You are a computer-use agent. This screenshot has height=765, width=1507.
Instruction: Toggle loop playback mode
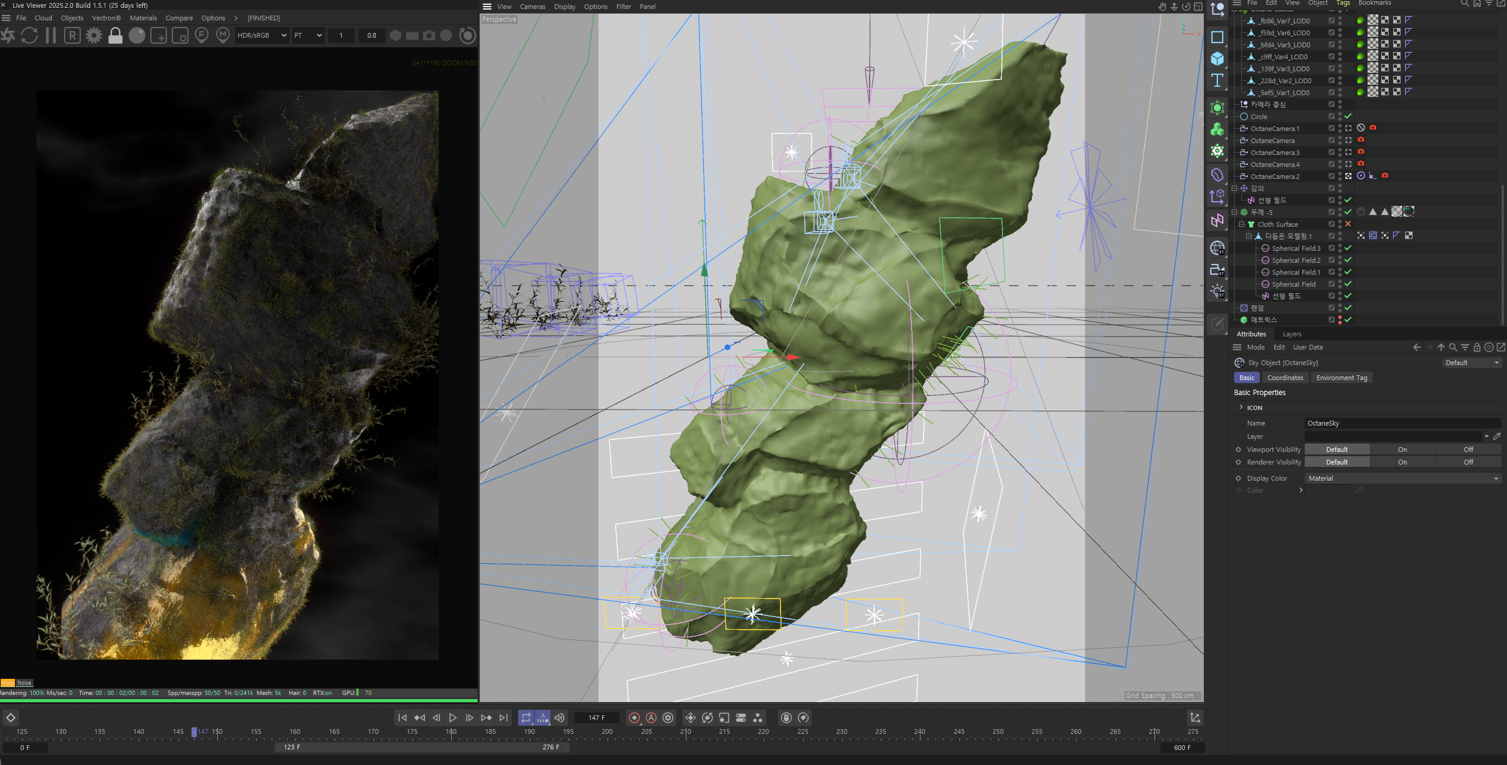point(525,718)
